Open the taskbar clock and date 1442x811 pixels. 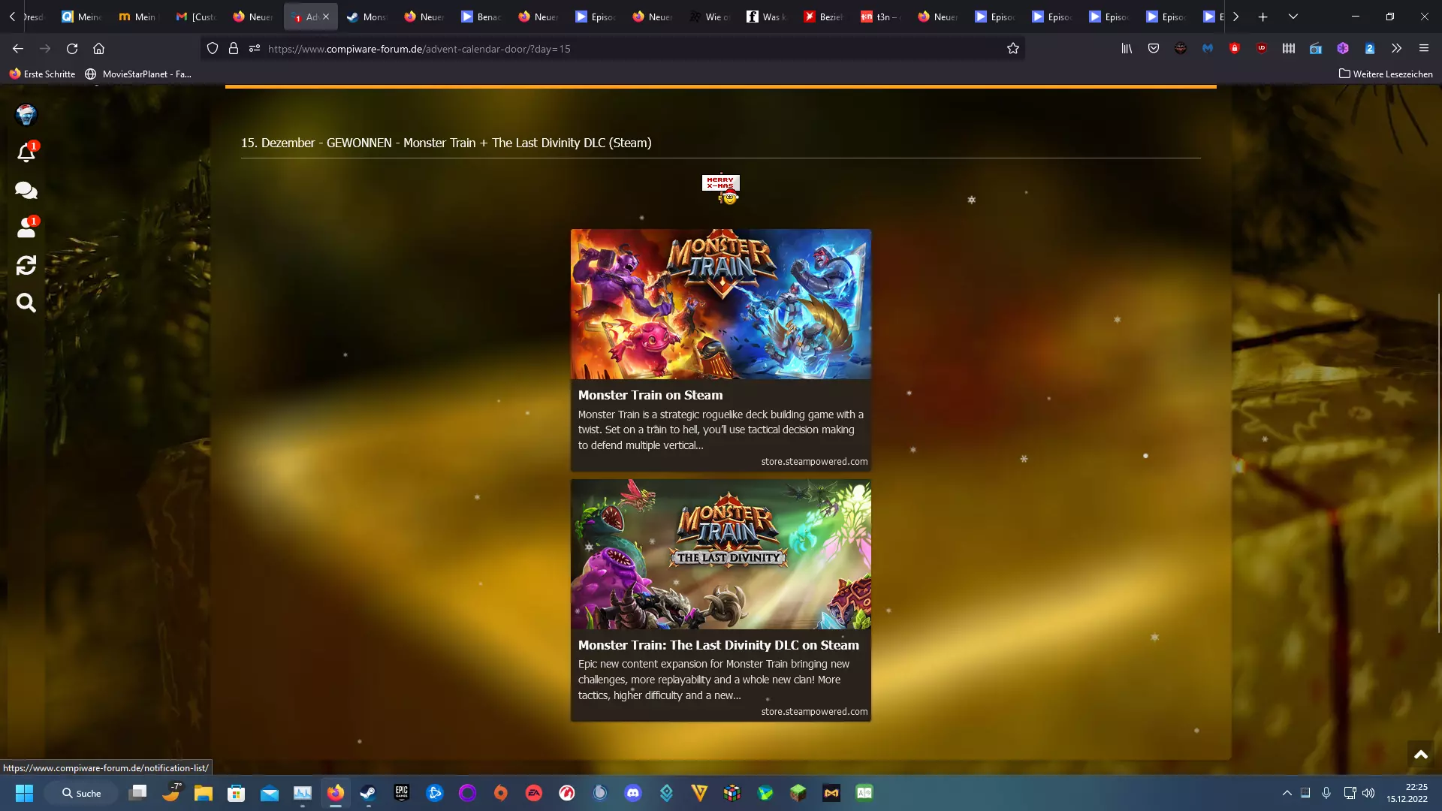1407,793
